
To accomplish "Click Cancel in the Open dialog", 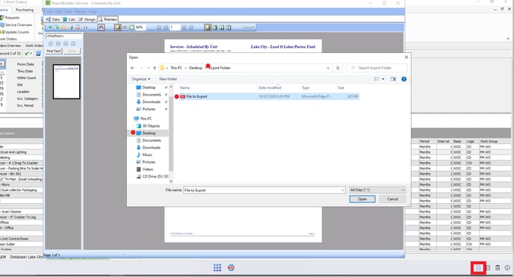I will click(392, 199).
